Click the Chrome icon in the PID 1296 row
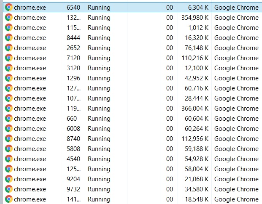Viewport: 262px width, 204px height. click(9, 78)
